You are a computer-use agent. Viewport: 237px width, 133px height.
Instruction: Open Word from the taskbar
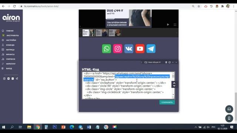coord(89,127)
